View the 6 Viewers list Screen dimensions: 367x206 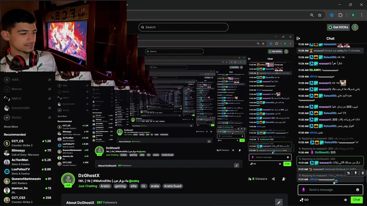pyautogui.click(x=258, y=179)
